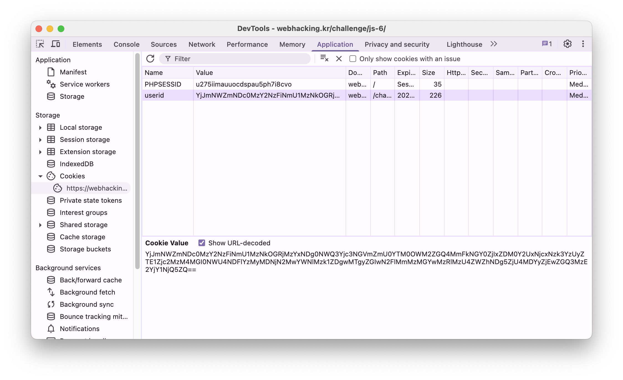
Task: Open DevTools settings gear
Action: (x=567, y=44)
